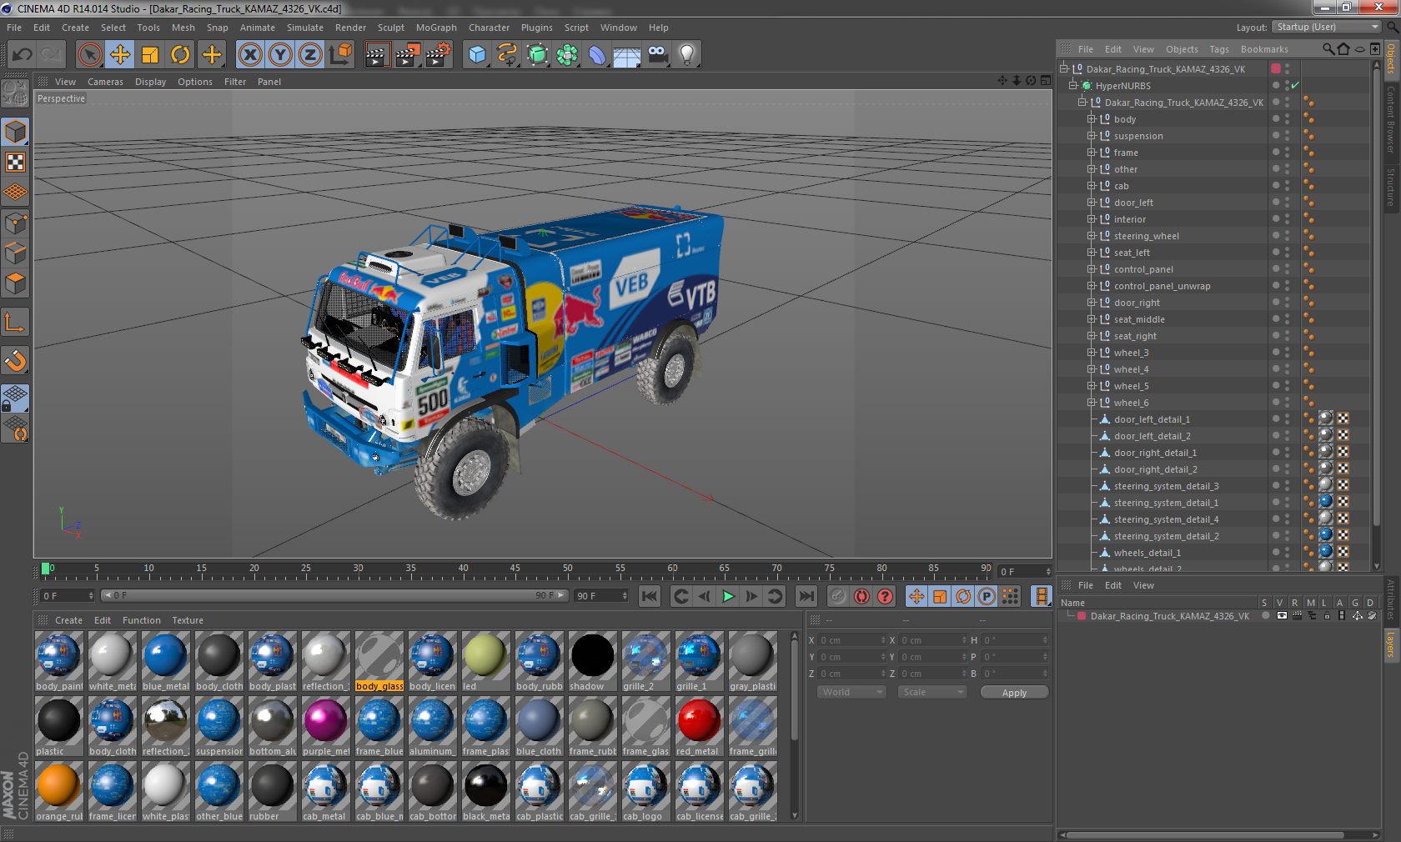
Task: Select the Move tool
Action: click(x=120, y=55)
